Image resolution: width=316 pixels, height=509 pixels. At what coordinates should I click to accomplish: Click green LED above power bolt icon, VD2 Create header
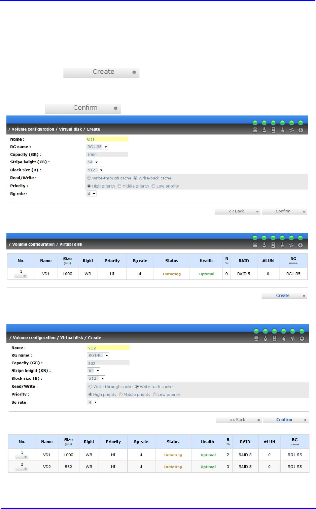click(x=302, y=331)
